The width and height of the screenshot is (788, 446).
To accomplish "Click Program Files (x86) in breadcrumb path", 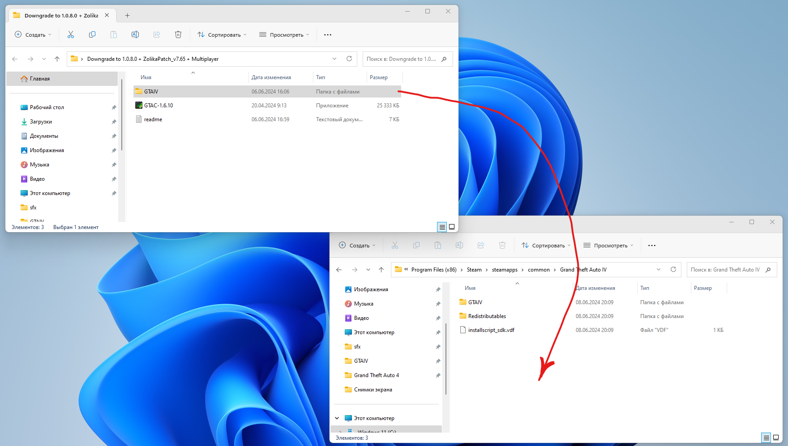I will (x=434, y=270).
